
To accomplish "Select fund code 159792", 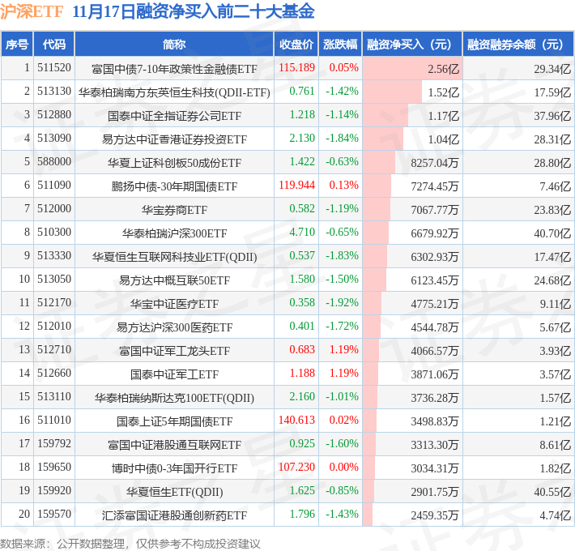I will pyautogui.click(x=54, y=443).
